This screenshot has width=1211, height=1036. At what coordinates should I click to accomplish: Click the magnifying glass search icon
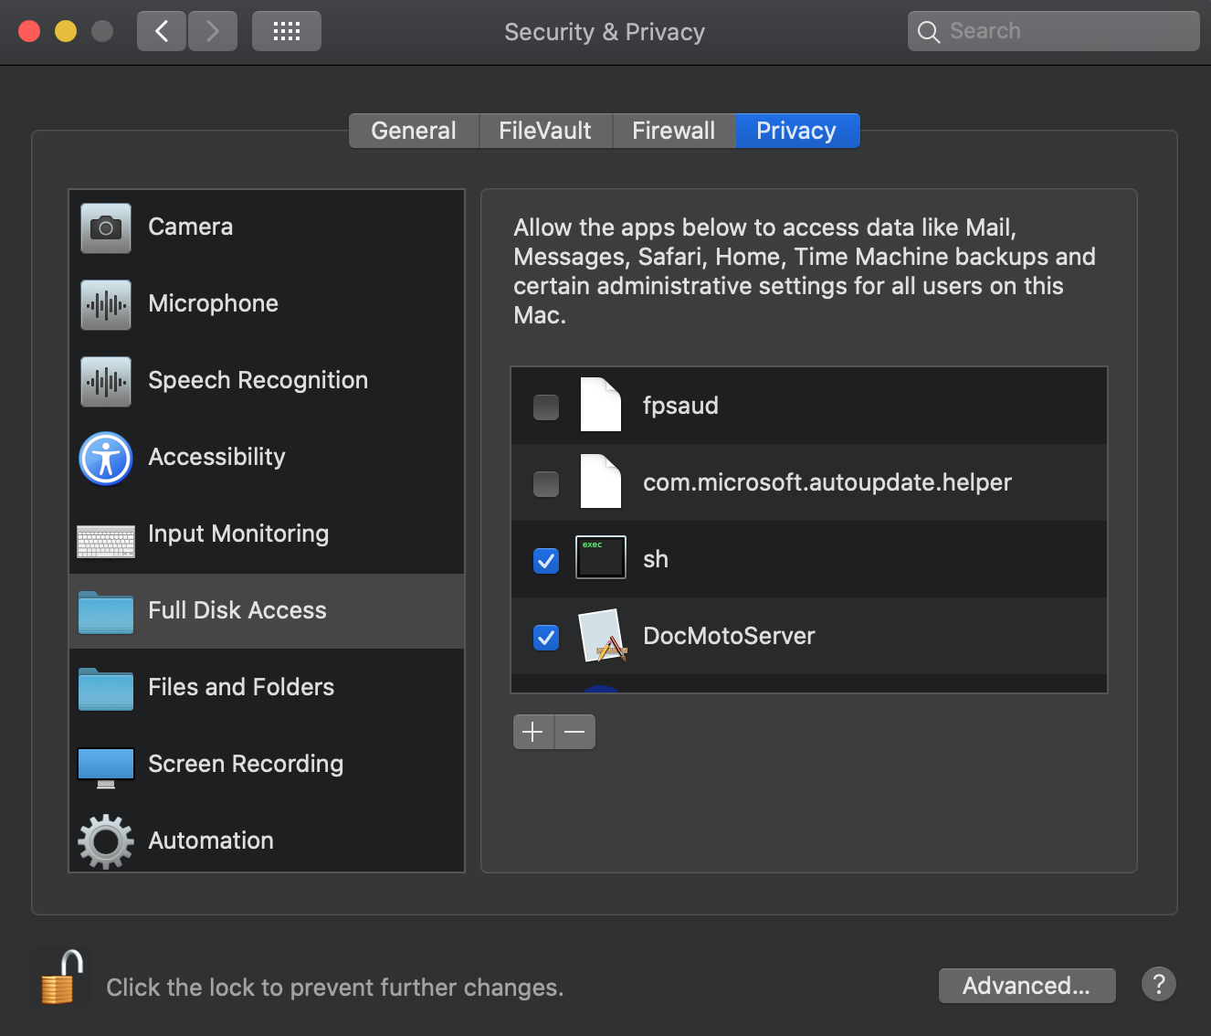929,32
